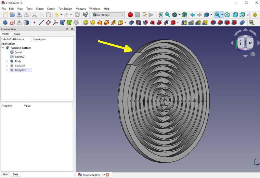Execute macro with the play icon
The image size is (260, 178).
tap(151, 15)
